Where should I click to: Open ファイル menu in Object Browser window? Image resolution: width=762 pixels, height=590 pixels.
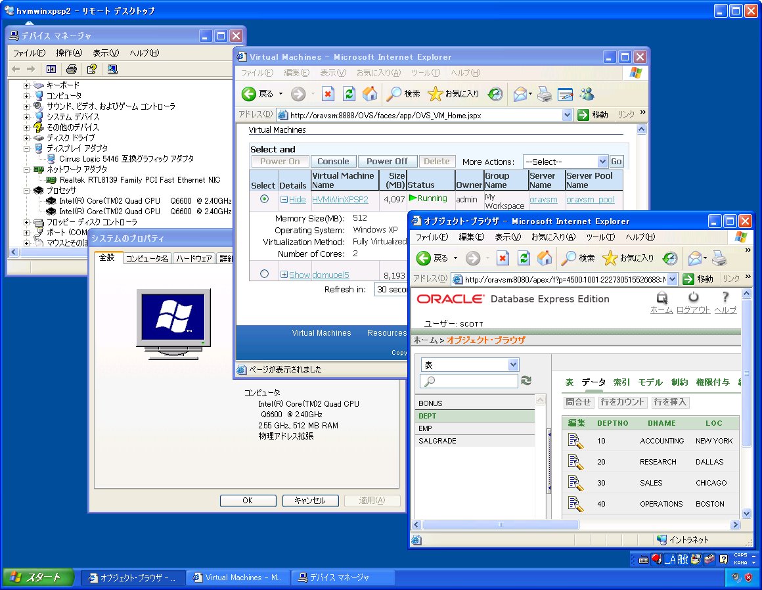(x=432, y=237)
